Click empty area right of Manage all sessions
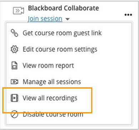The image size is (139, 130). click(106, 82)
